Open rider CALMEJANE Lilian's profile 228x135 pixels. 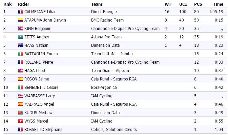pos(40,12)
